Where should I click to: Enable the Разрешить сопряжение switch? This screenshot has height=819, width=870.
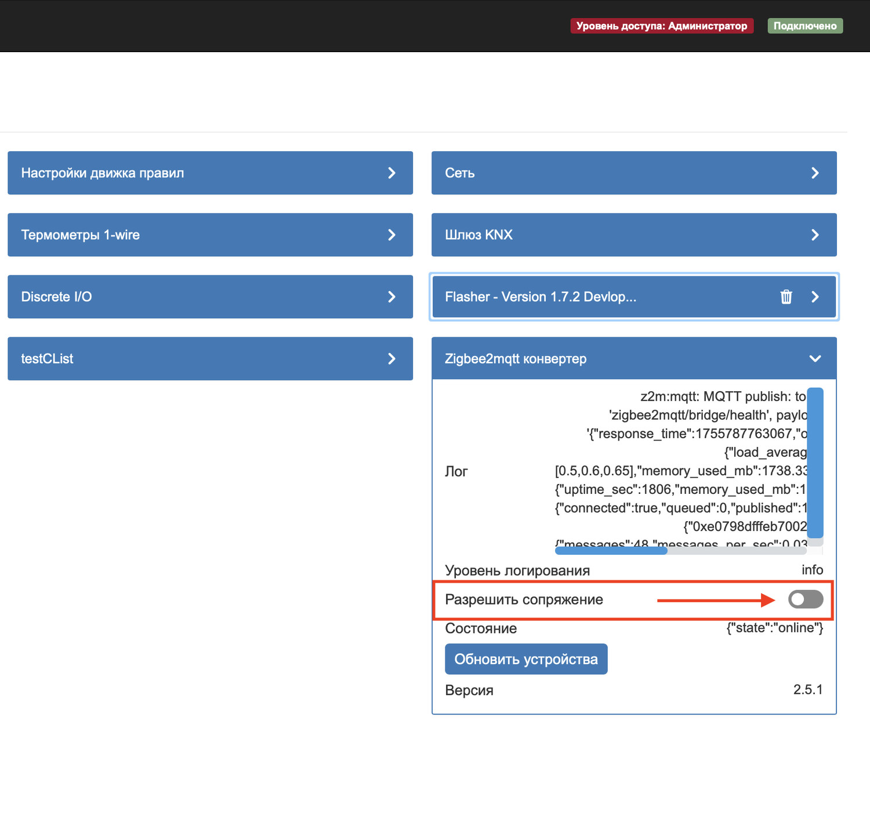(x=805, y=599)
